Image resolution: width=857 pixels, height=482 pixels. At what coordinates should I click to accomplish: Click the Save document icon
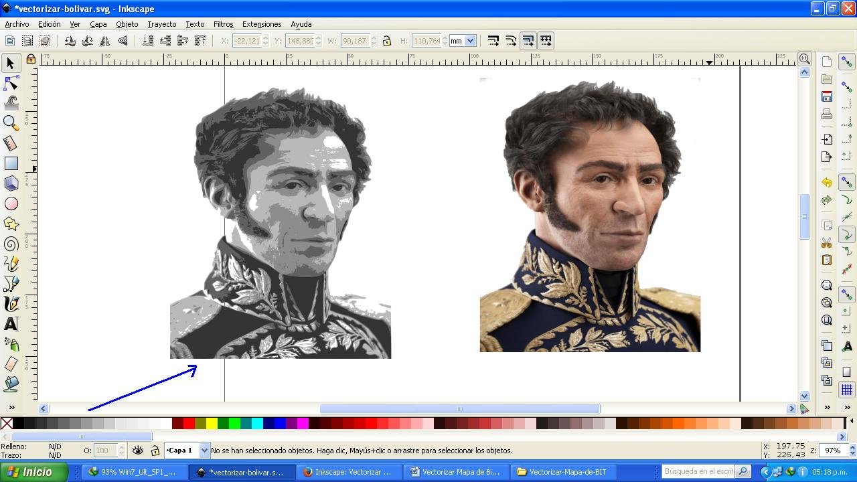[827, 96]
